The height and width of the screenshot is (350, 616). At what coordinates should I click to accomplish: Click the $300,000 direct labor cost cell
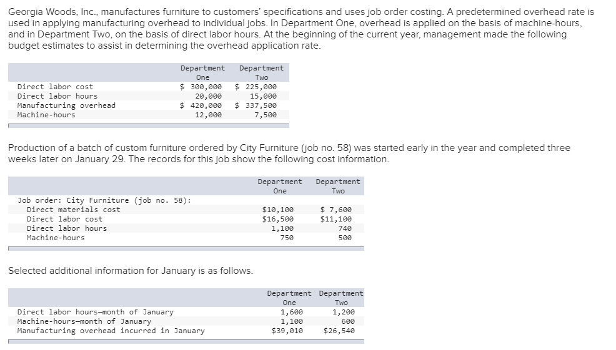coord(201,87)
